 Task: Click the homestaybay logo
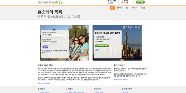(50, 2)
